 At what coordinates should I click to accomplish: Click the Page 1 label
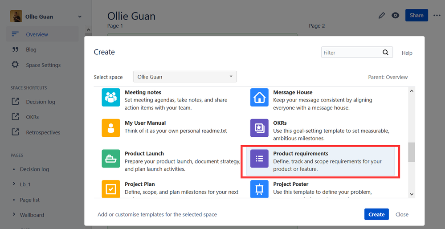tap(115, 26)
